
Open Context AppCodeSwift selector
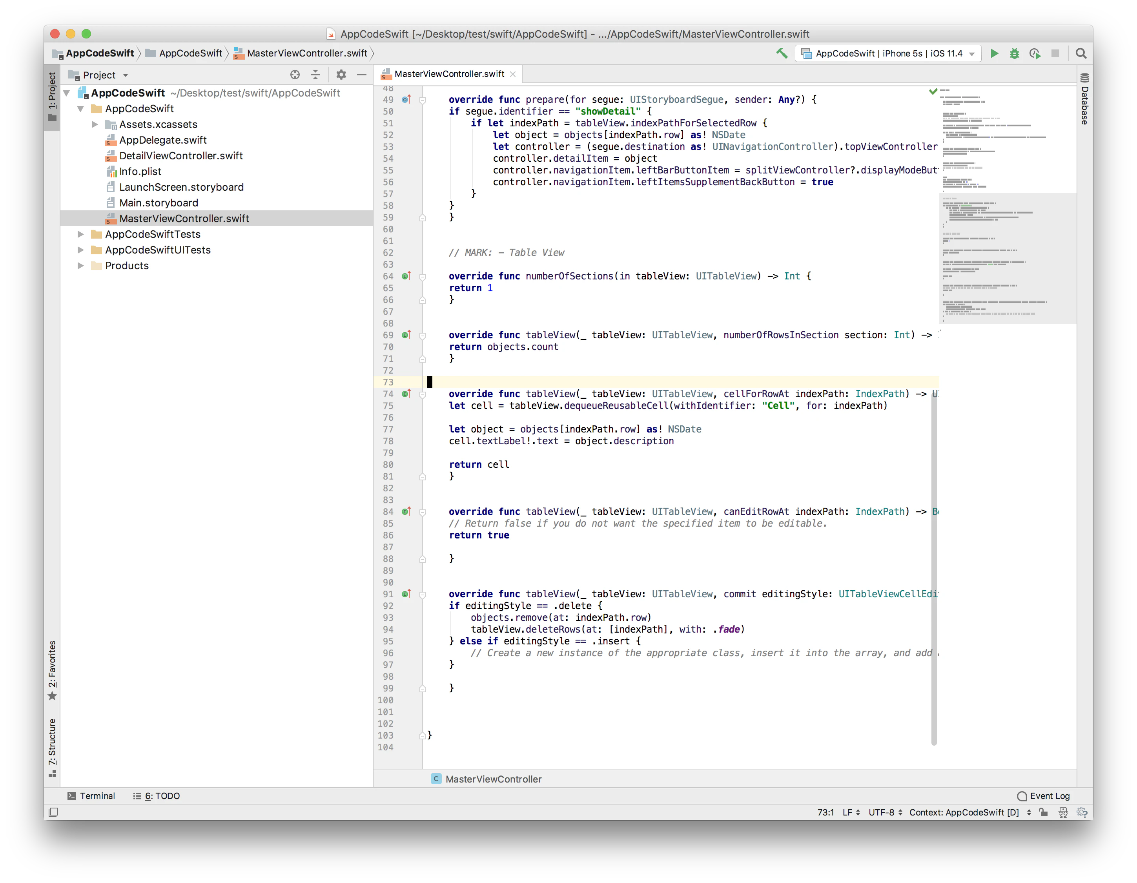970,812
